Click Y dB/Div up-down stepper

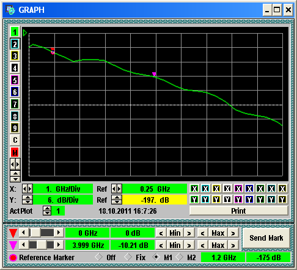tap(28, 200)
